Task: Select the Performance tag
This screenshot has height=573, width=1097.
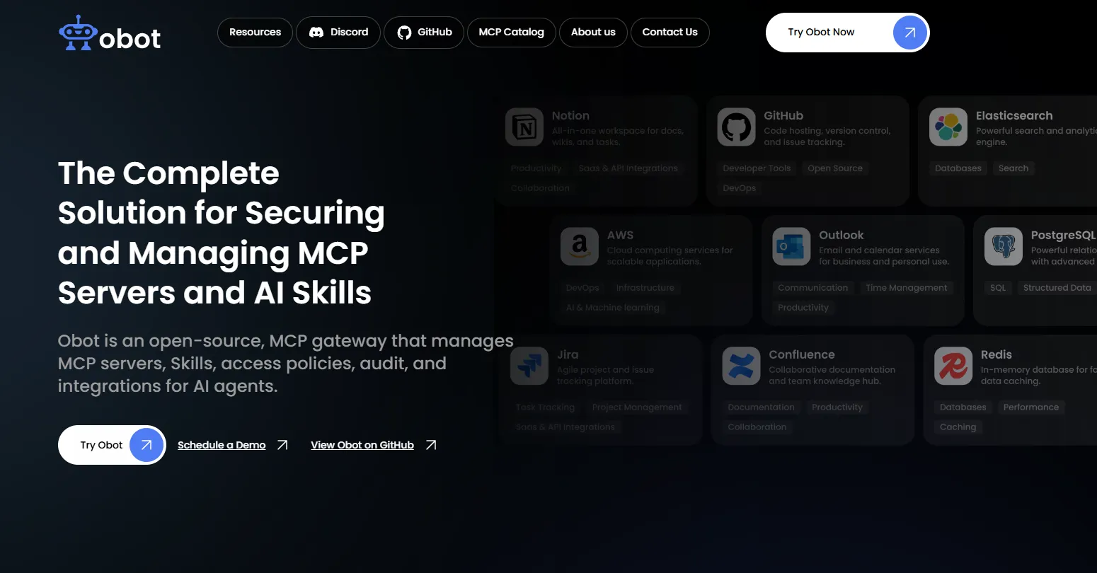Action: [x=1031, y=407]
